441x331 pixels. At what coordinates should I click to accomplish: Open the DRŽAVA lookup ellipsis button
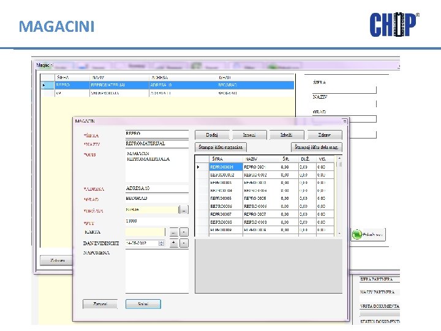[x=184, y=210]
